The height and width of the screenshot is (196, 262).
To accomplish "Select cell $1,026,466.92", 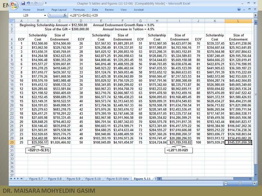I will [59, 142].
